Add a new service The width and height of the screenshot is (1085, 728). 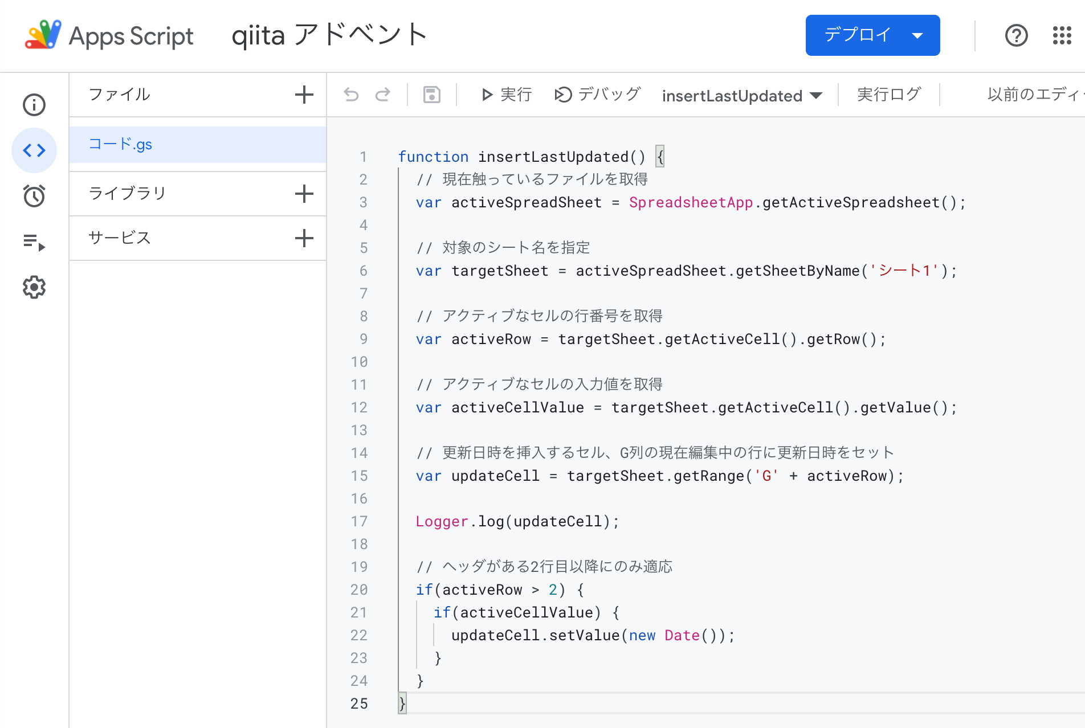click(304, 238)
